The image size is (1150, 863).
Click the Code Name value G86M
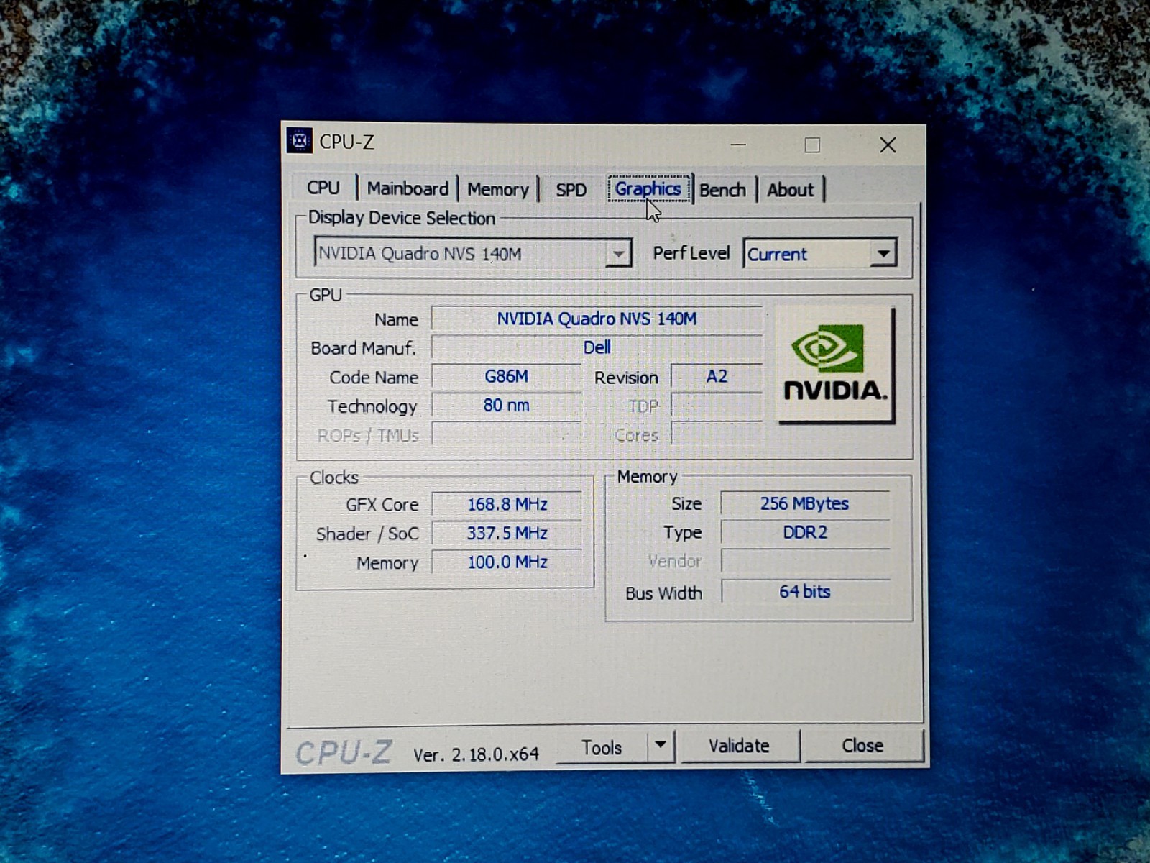pos(506,376)
